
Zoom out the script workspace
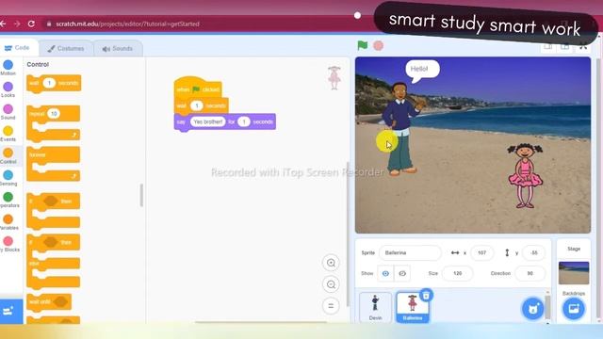pos(331,284)
